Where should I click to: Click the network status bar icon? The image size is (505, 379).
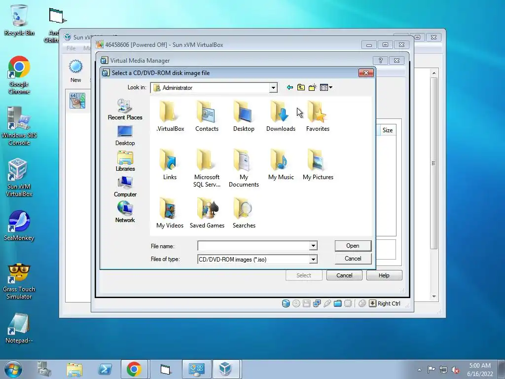[x=317, y=303]
